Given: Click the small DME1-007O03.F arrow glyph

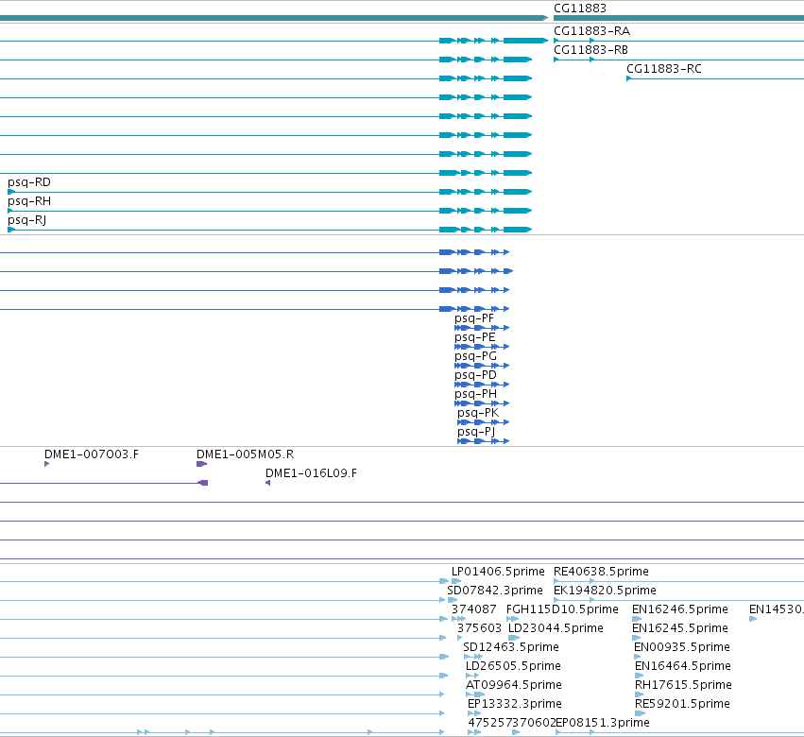Looking at the screenshot, I should pyautogui.click(x=46, y=464).
